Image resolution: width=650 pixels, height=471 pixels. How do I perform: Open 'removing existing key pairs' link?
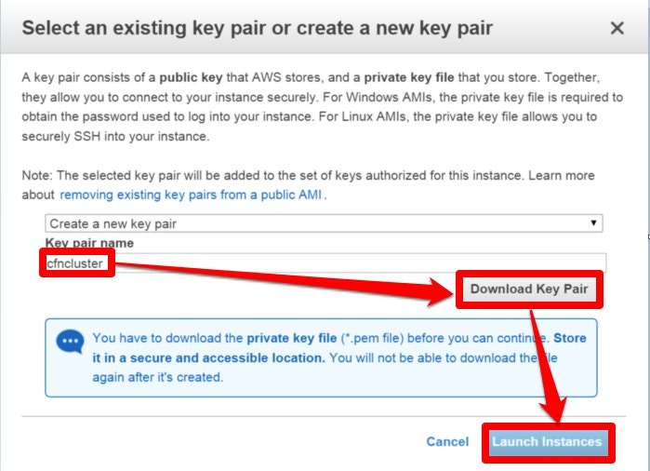[191, 195]
